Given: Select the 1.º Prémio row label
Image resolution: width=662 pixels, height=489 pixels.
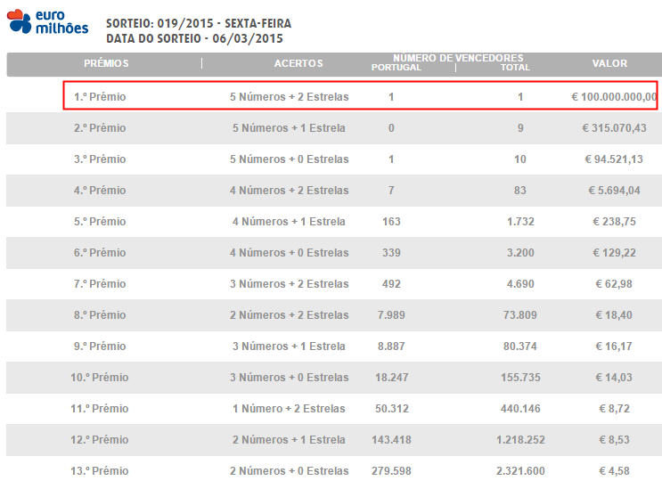Looking at the screenshot, I should click(100, 96).
